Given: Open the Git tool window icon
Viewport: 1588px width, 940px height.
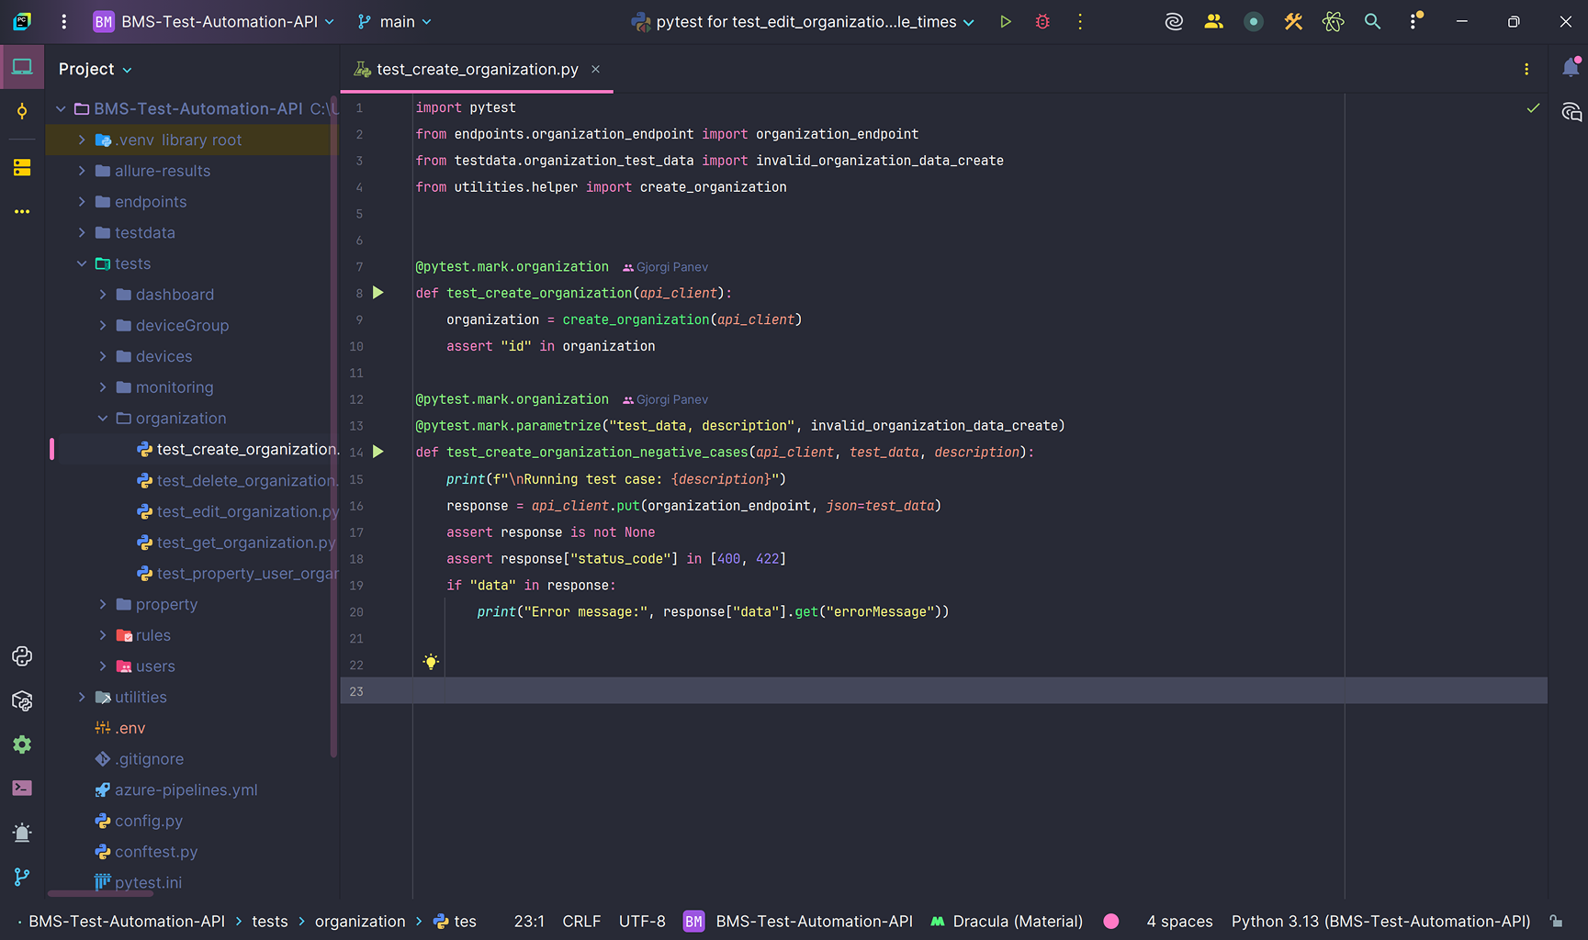Looking at the screenshot, I should pos(22,876).
